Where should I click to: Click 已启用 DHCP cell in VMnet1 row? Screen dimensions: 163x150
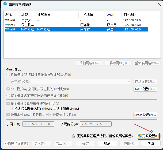pyautogui.click(x=112, y=25)
